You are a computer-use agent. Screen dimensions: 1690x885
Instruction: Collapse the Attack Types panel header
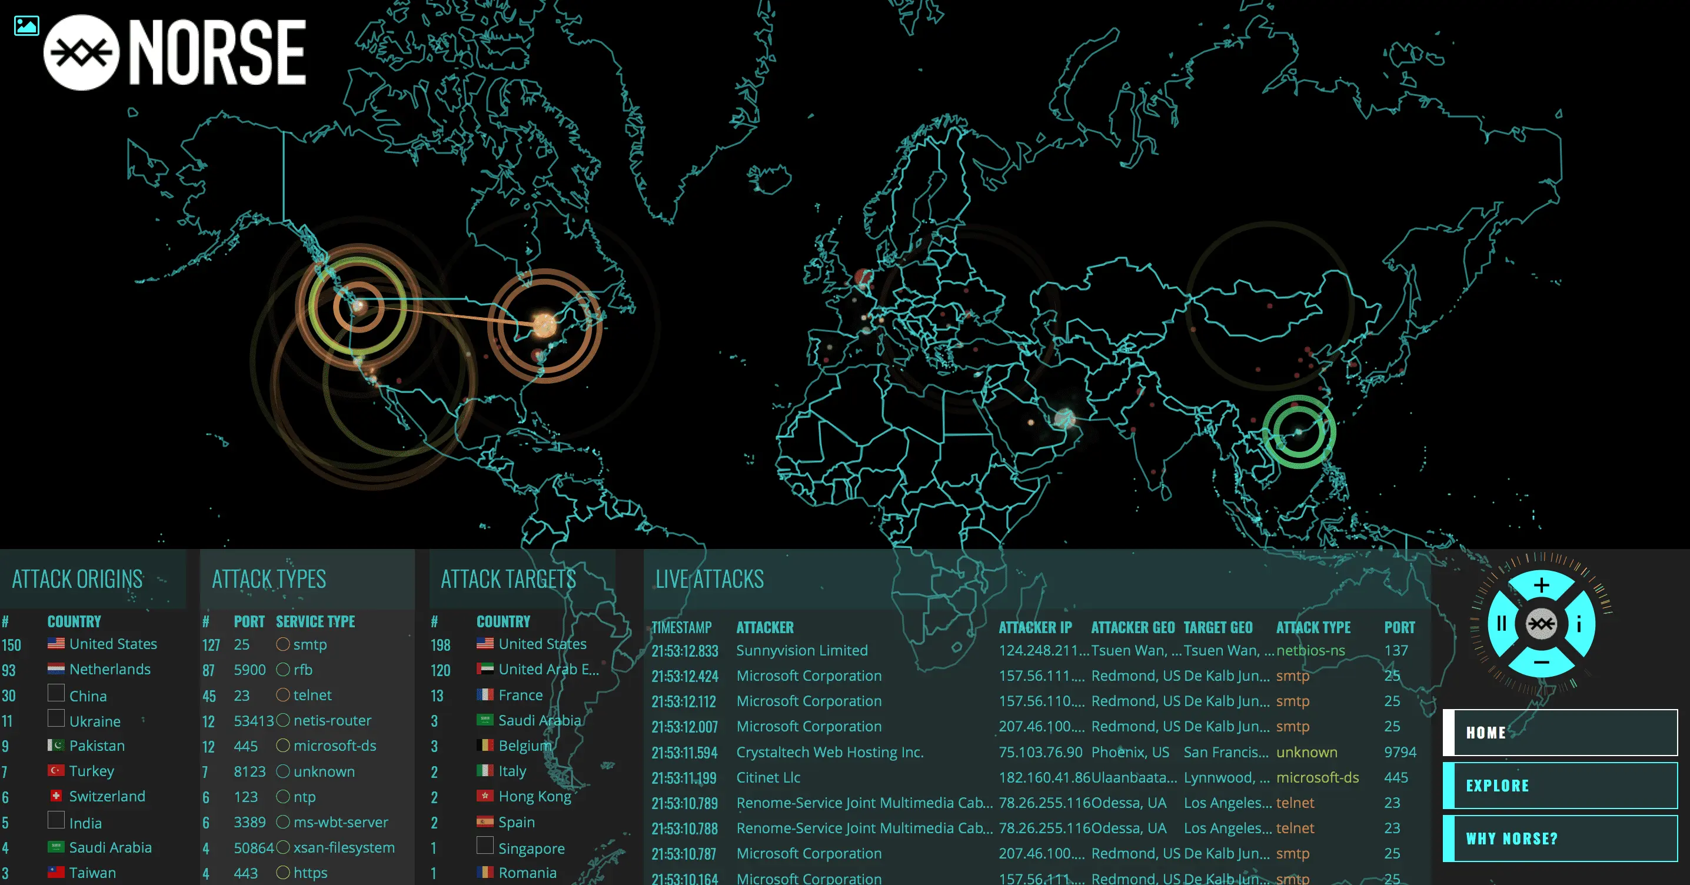(269, 579)
